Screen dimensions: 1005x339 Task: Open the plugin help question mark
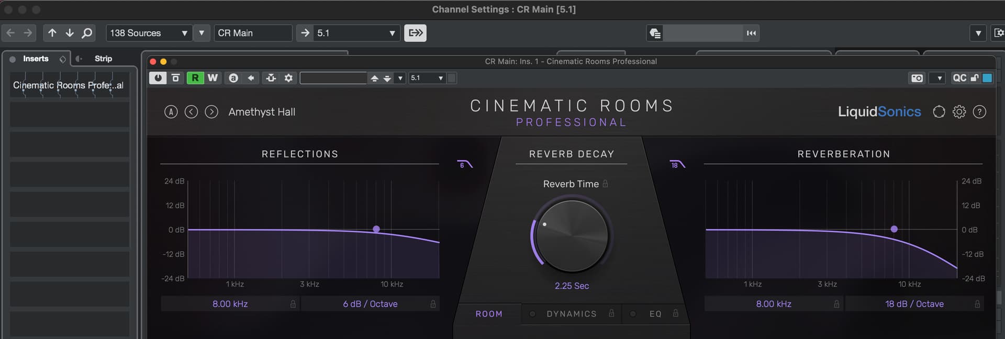979,112
